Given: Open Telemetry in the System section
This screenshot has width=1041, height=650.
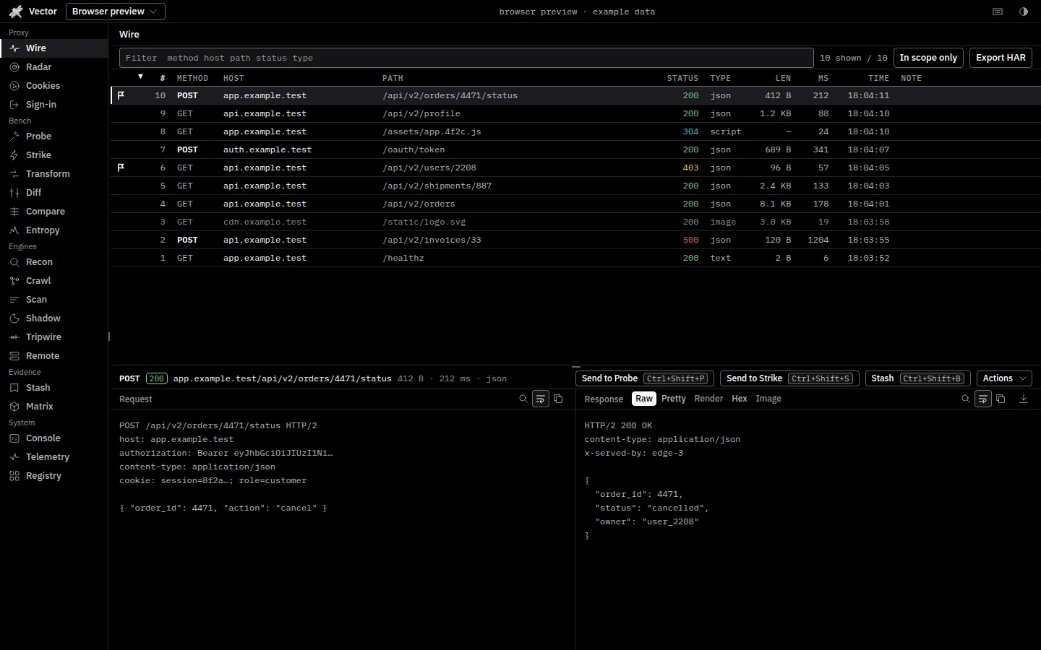Looking at the screenshot, I should point(53,457).
